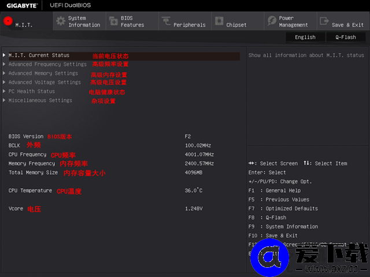The width and height of the screenshot is (370, 277).
Task: Open Advanced Frequency Settings submenu
Action: [x=47, y=64]
